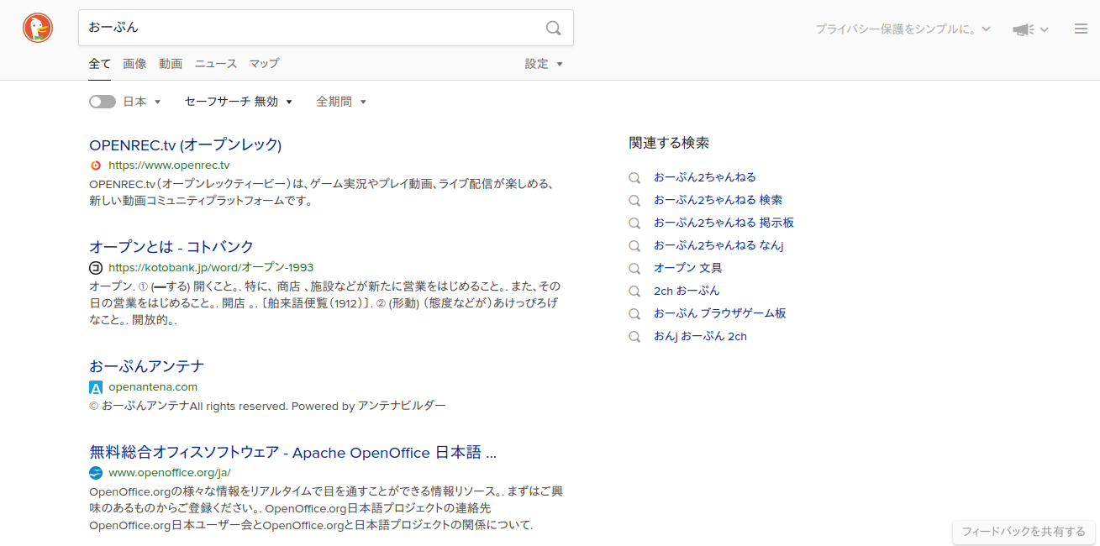Expand the dropdown arrow next to megaphone

click(x=1044, y=30)
